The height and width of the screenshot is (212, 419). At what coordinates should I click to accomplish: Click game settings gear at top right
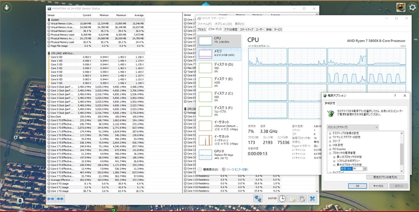click(x=413, y=7)
